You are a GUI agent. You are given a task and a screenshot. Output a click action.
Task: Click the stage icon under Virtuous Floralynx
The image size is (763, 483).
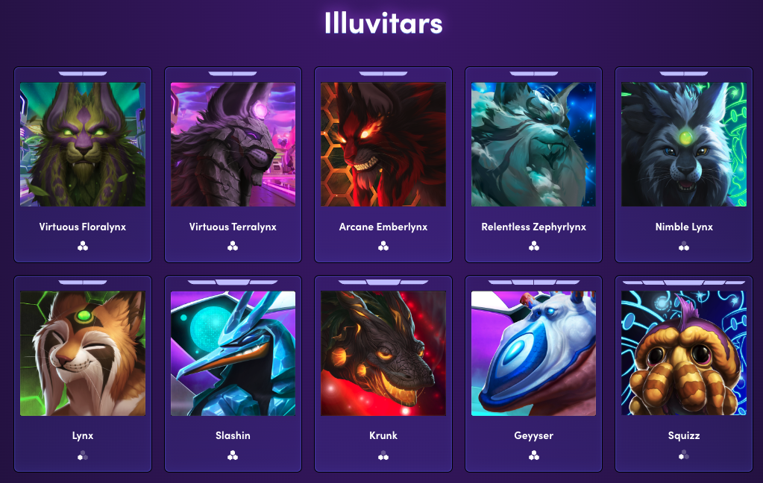(x=83, y=246)
